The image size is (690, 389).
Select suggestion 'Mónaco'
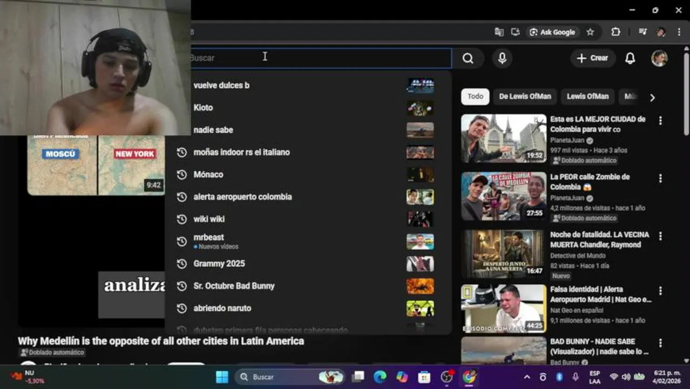[308, 175]
